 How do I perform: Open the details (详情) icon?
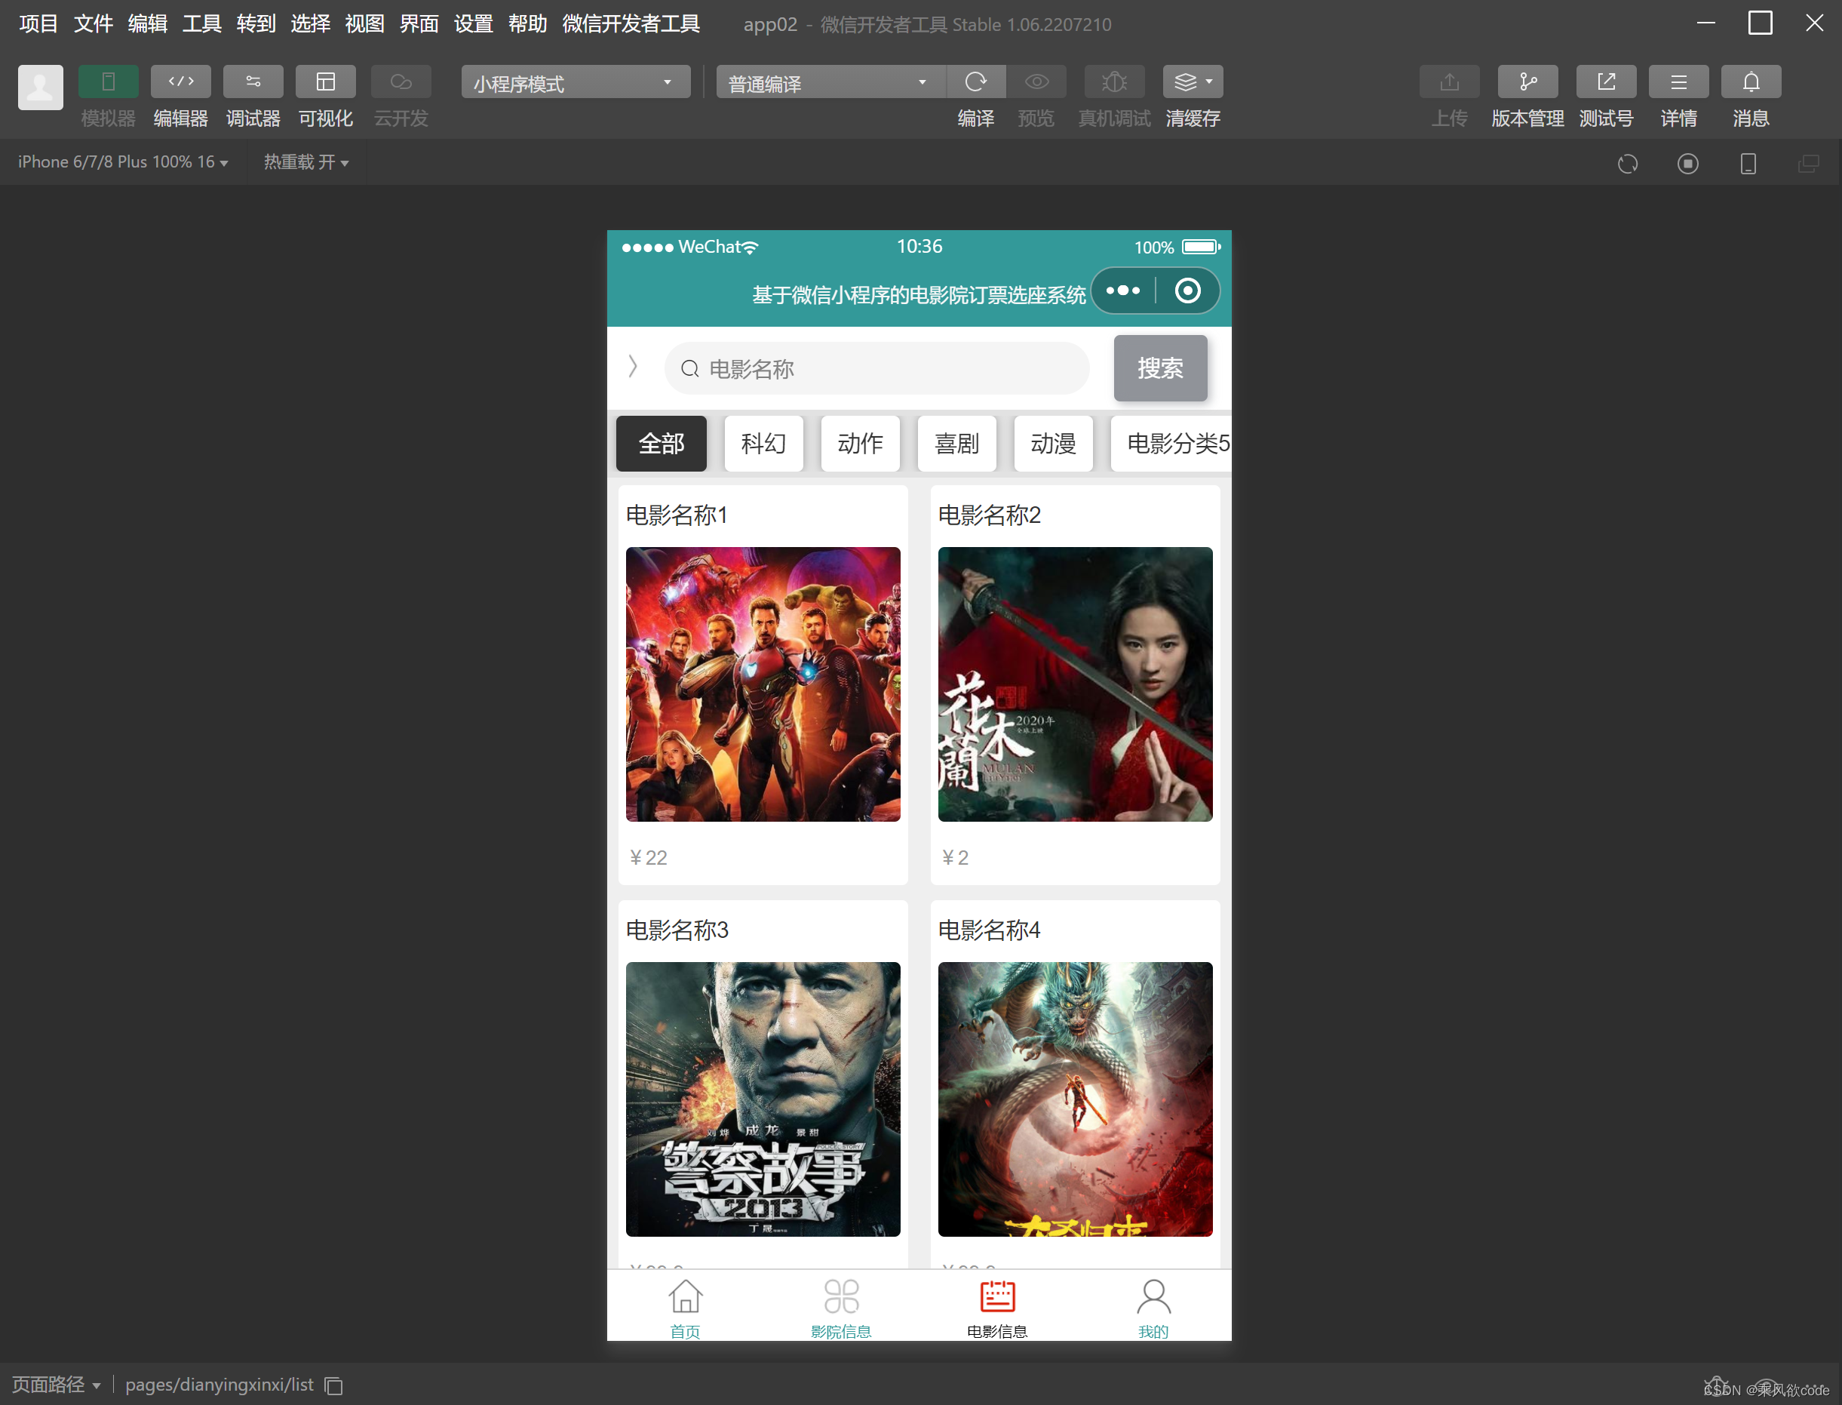(x=1678, y=82)
